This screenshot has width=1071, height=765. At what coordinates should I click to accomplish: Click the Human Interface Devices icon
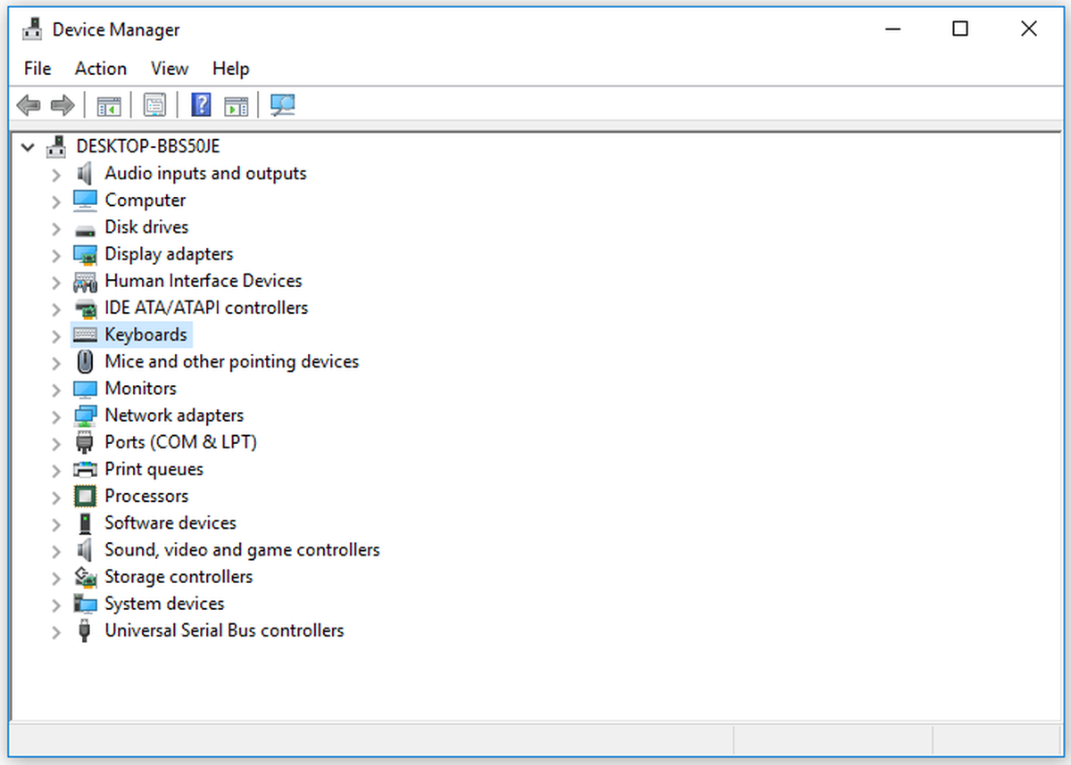pyautogui.click(x=85, y=281)
